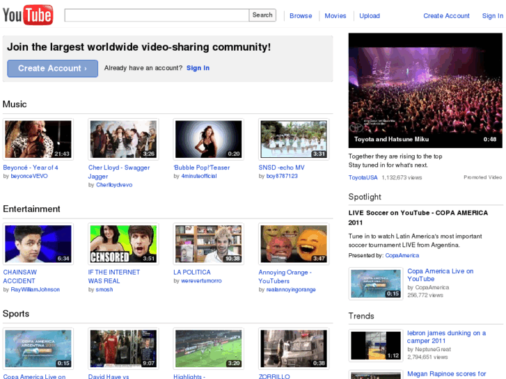Open Cher Lloyd Swagger Jagger thumbnail
506x379 pixels.
(123, 139)
